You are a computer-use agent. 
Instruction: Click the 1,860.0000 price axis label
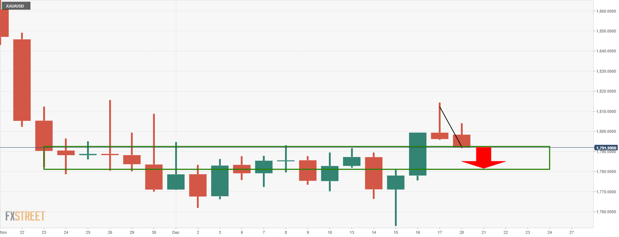click(x=607, y=11)
